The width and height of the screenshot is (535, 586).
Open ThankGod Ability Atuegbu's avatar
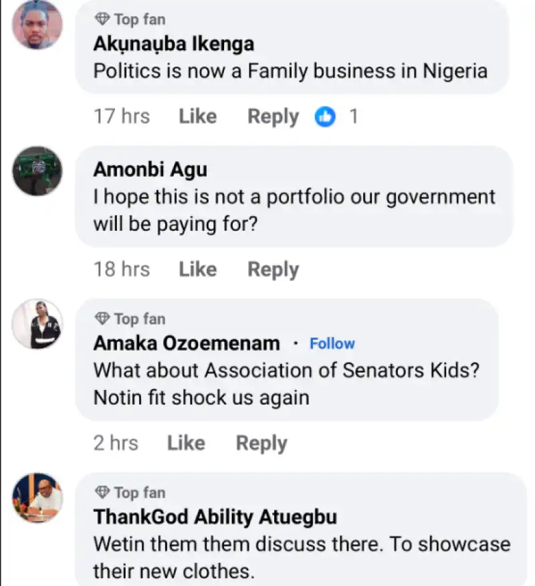(37, 498)
